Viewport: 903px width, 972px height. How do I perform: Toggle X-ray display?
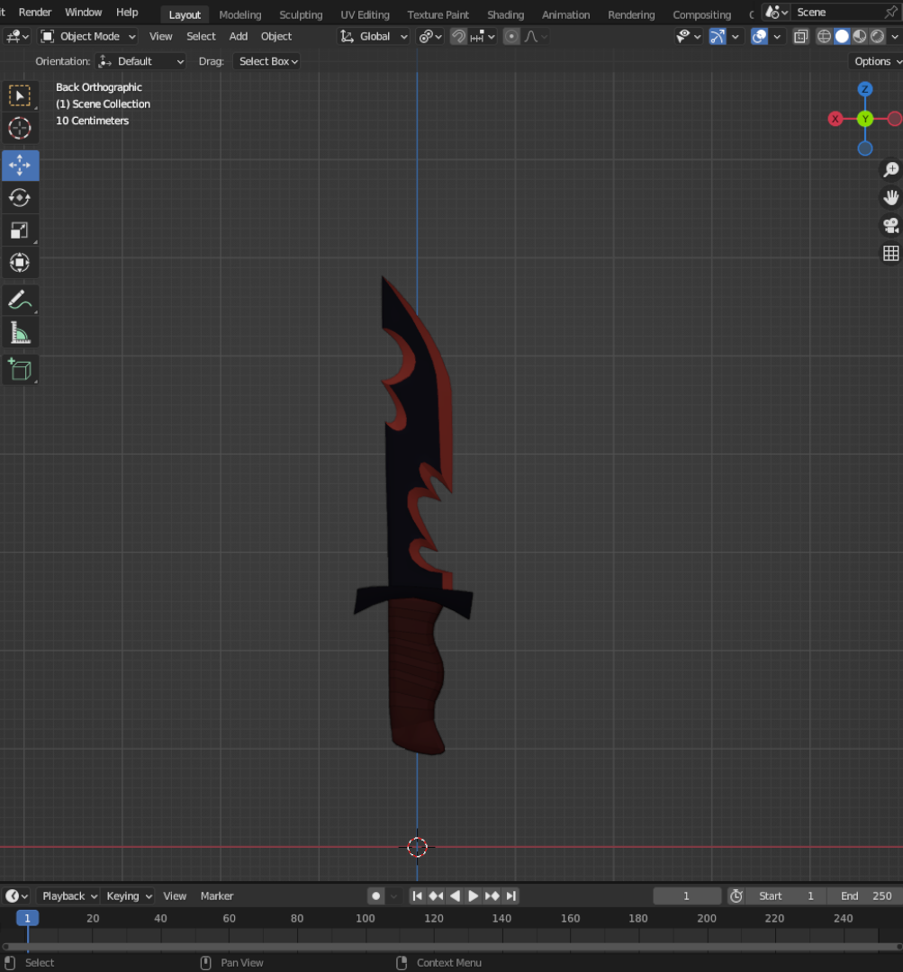click(800, 37)
